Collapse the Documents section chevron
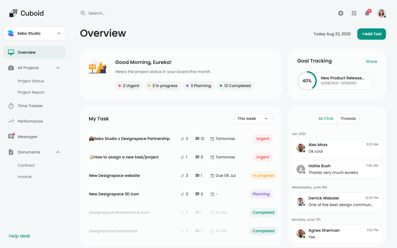This screenshot has width=397, height=248. click(x=58, y=152)
